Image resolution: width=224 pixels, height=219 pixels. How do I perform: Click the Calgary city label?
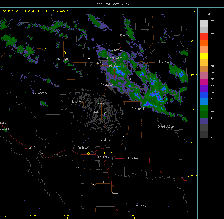click(104, 157)
